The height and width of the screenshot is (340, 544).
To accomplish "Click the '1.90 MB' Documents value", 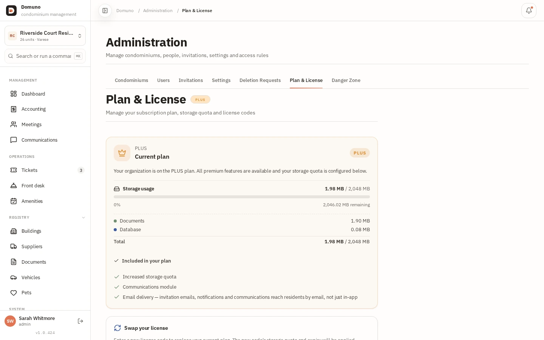I will (x=360, y=221).
